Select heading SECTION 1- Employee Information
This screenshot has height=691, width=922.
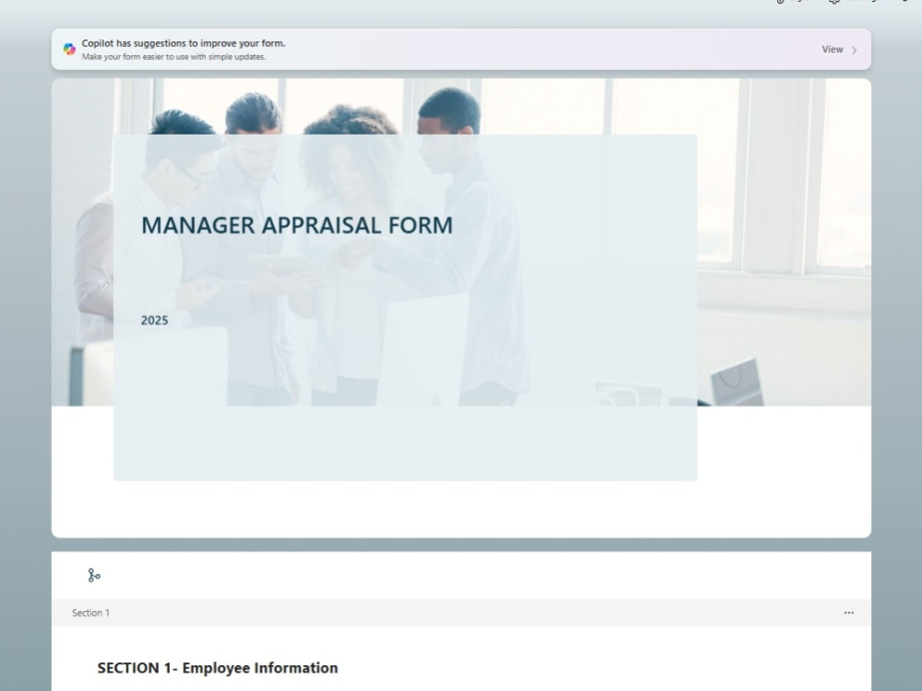[218, 668]
